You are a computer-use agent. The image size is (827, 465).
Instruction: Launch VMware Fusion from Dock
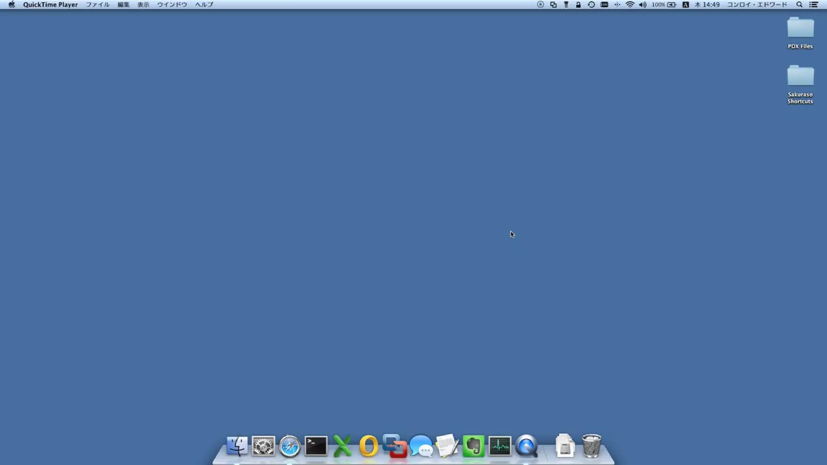(x=395, y=446)
